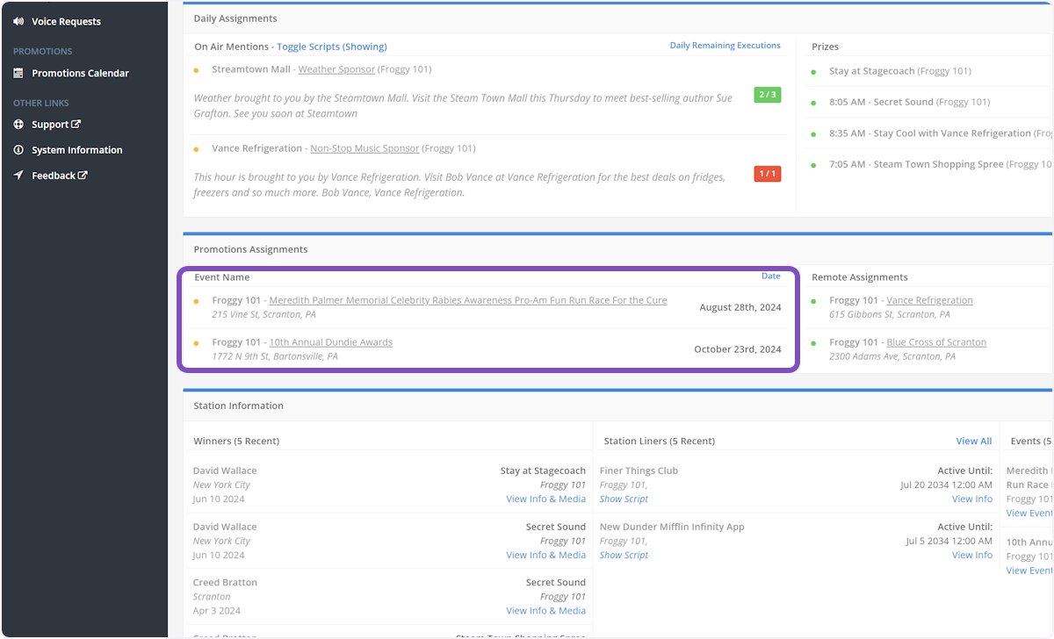Screen dimensions: 1054x639
Task: Click the System Information info icon
Action: 18,150
